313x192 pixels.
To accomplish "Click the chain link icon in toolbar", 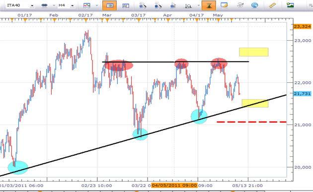I will coord(44,5).
